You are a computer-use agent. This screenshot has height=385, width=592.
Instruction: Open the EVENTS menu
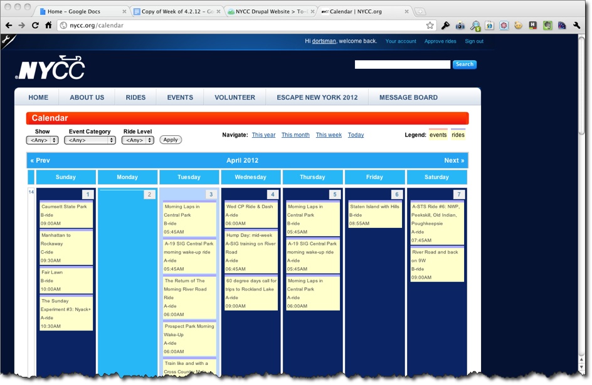(x=180, y=97)
